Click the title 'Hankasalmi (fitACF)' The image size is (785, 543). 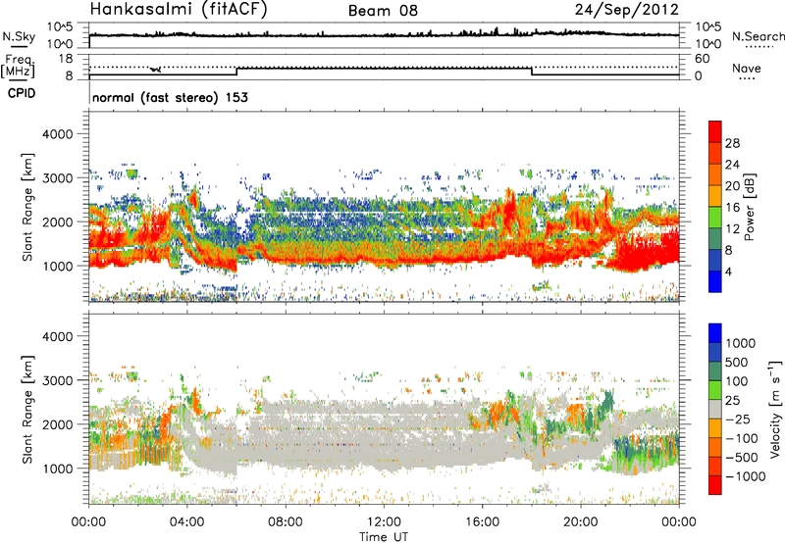coord(179,10)
